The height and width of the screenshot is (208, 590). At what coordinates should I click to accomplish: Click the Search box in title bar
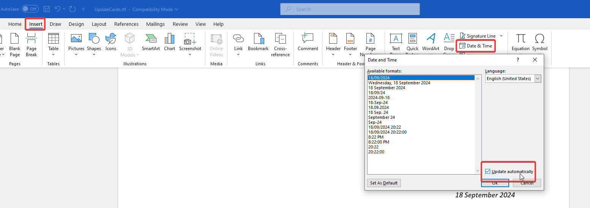pos(350,9)
